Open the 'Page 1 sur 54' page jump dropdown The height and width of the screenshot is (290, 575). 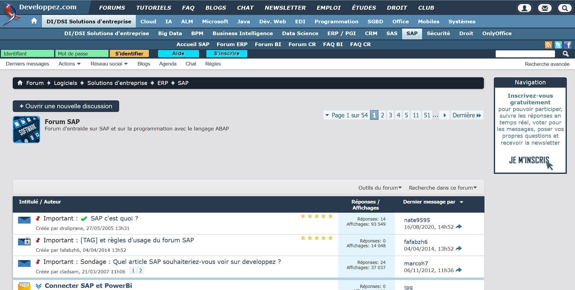346,115
